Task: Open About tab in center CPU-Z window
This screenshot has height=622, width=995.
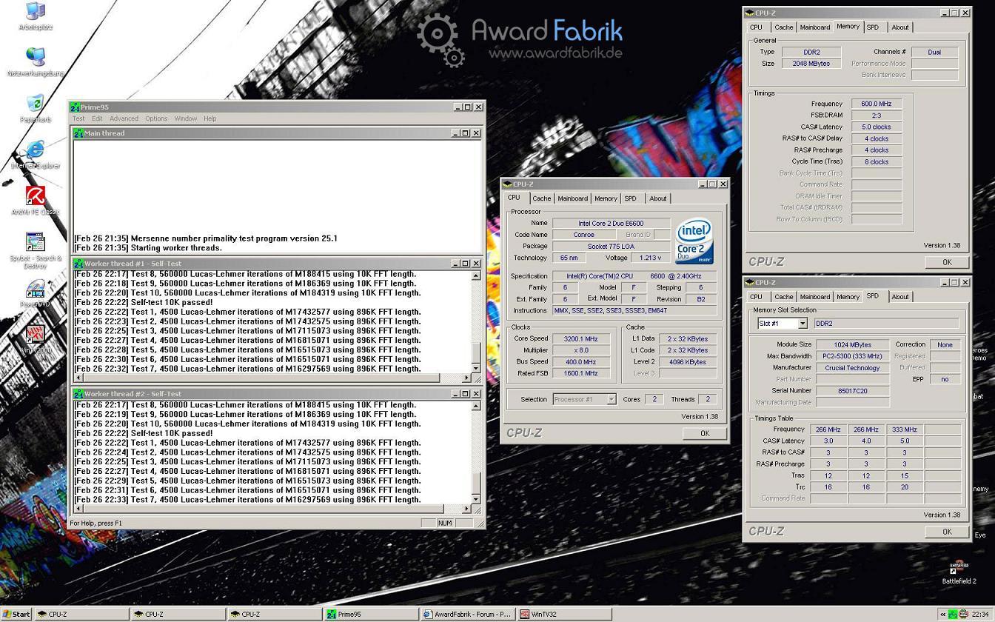Action: coord(657,198)
